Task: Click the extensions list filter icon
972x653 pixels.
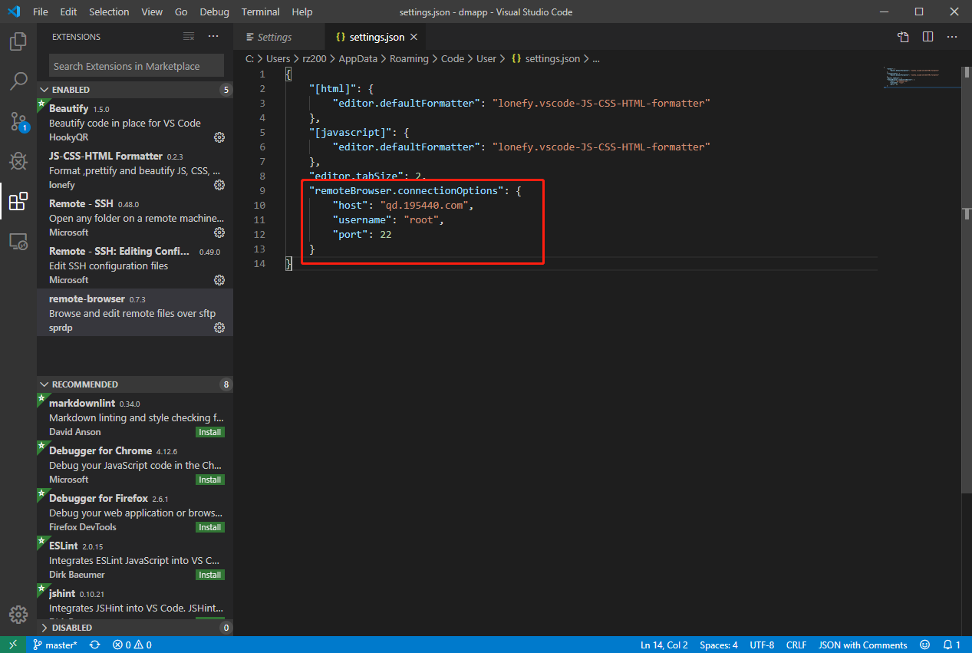Action: click(x=189, y=37)
